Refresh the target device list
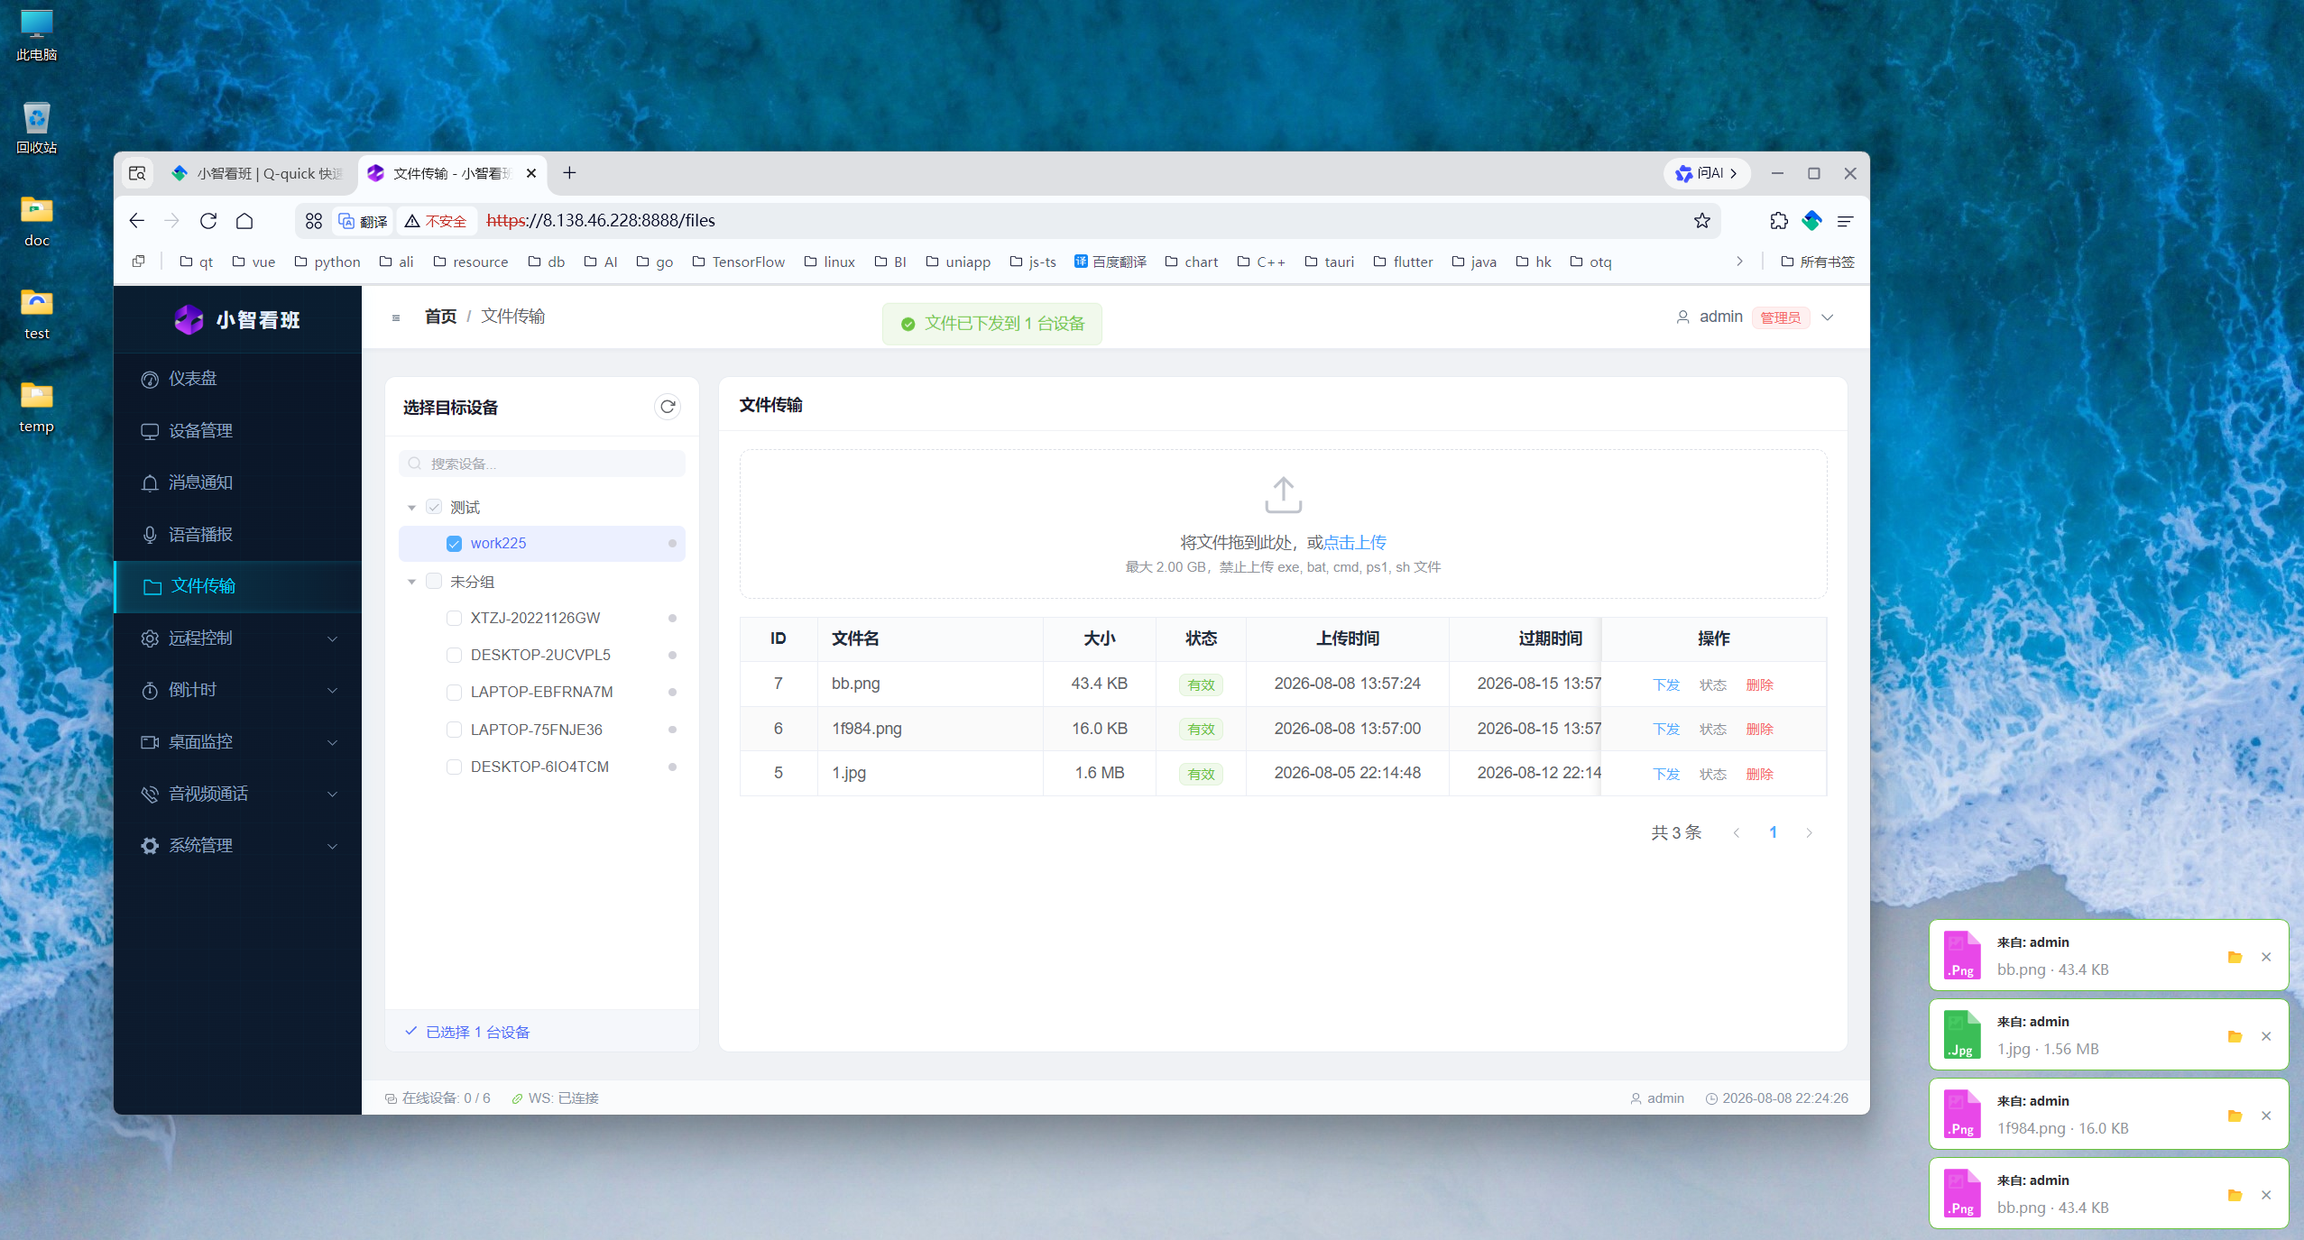 coord(668,407)
